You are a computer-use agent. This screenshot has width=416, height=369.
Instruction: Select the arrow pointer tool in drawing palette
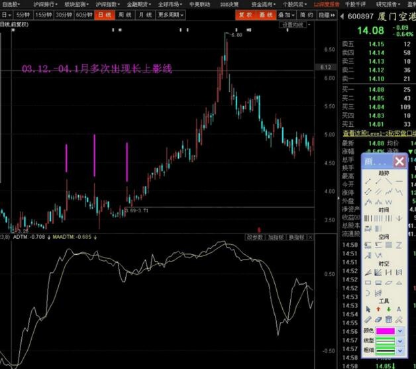tap(368, 309)
